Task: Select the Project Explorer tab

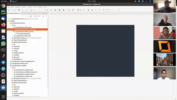Action: click(x=14, y=13)
